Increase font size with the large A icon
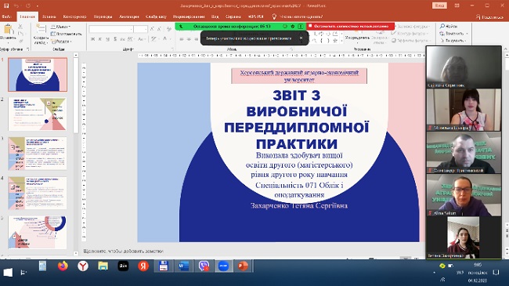509x286 pixels. pyautogui.click(x=152, y=29)
